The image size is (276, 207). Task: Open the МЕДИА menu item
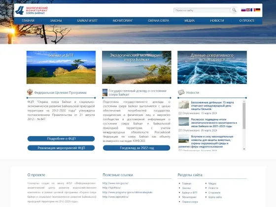pyautogui.click(x=189, y=21)
